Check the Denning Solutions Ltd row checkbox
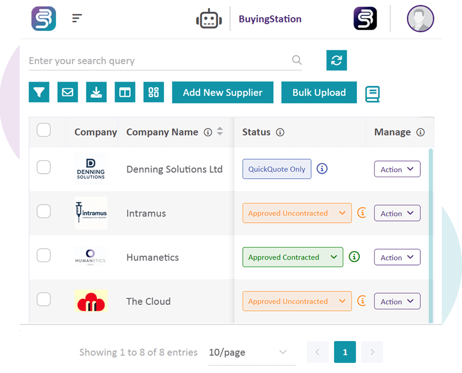 tap(44, 167)
